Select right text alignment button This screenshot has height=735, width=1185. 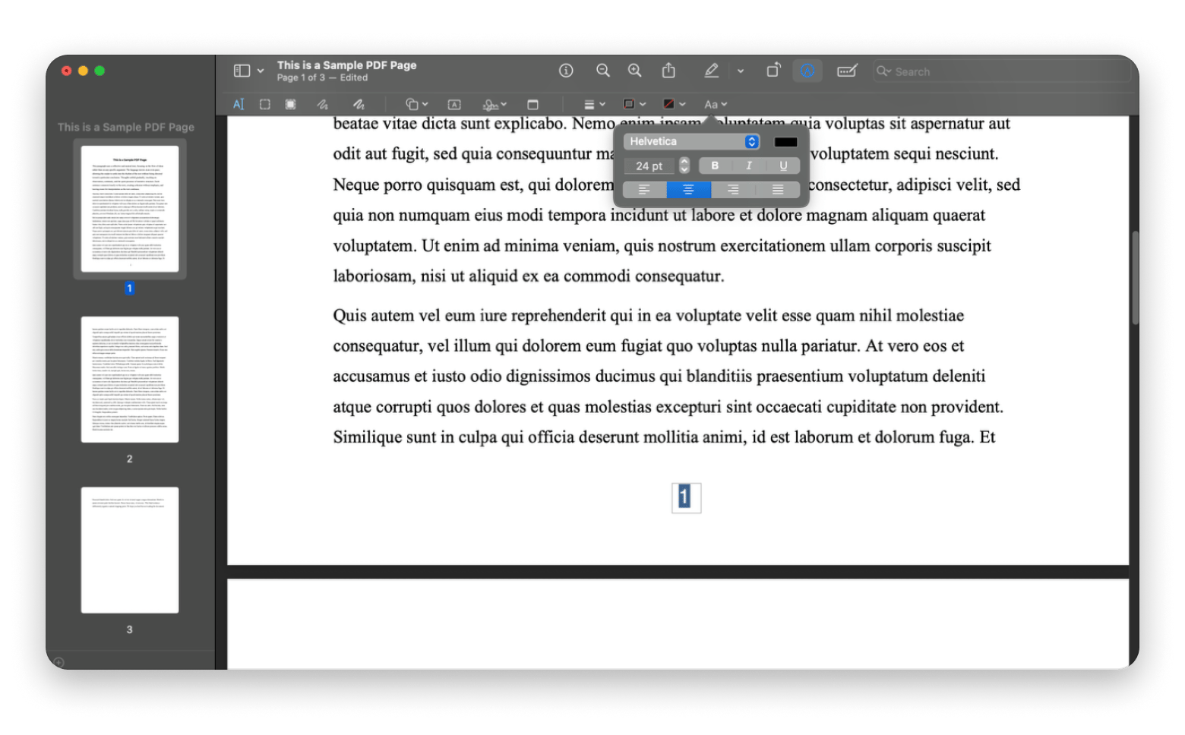[733, 190]
